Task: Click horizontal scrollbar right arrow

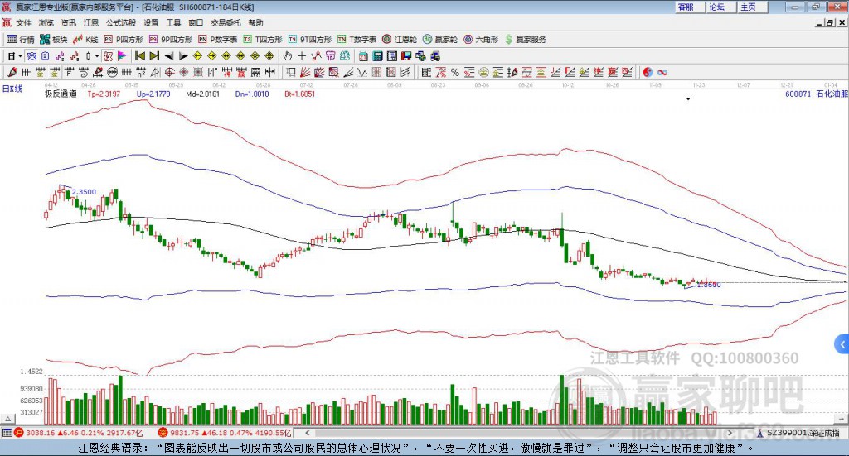Action: pyautogui.click(x=730, y=433)
